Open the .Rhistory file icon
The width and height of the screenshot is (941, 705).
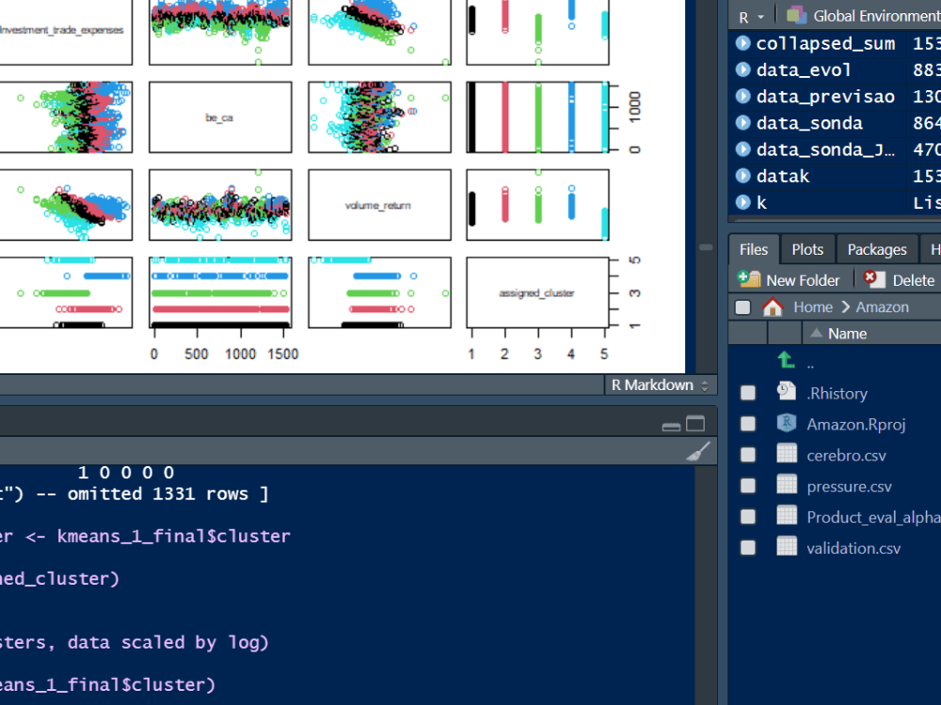coord(785,392)
